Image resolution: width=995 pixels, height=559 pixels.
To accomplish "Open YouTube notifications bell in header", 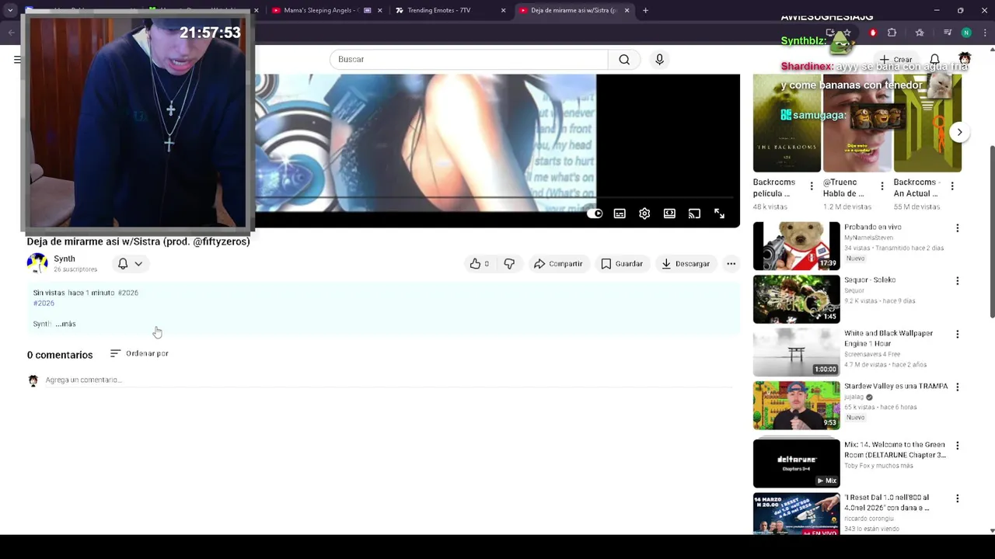I will (x=935, y=60).
